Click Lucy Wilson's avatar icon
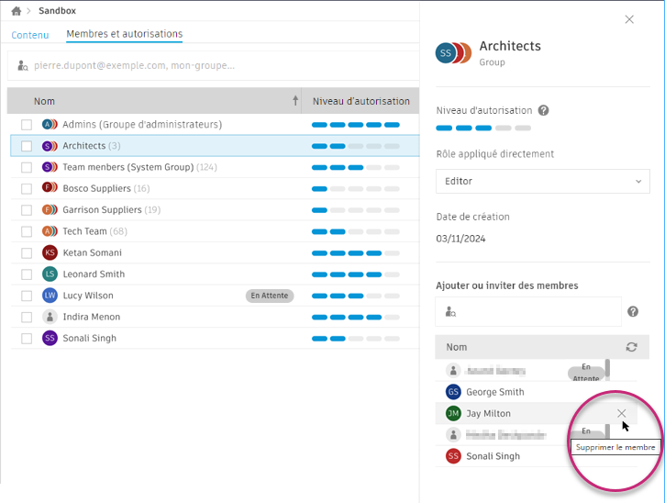Screen dimensions: 665x503 click(50, 296)
